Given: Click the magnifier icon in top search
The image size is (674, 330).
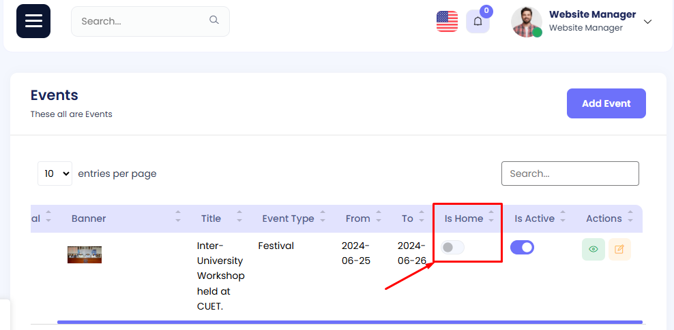Looking at the screenshot, I should [214, 20].
